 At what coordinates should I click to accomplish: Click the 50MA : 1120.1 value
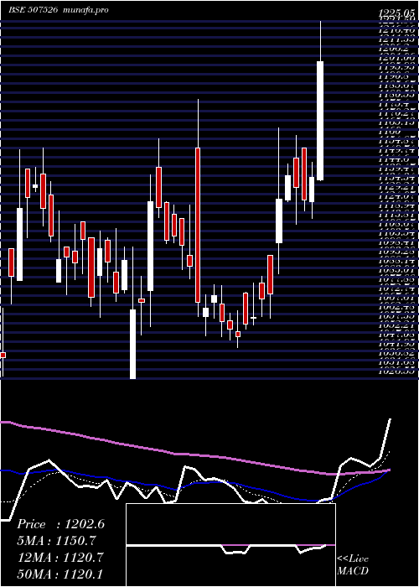[x=59, y=574]
